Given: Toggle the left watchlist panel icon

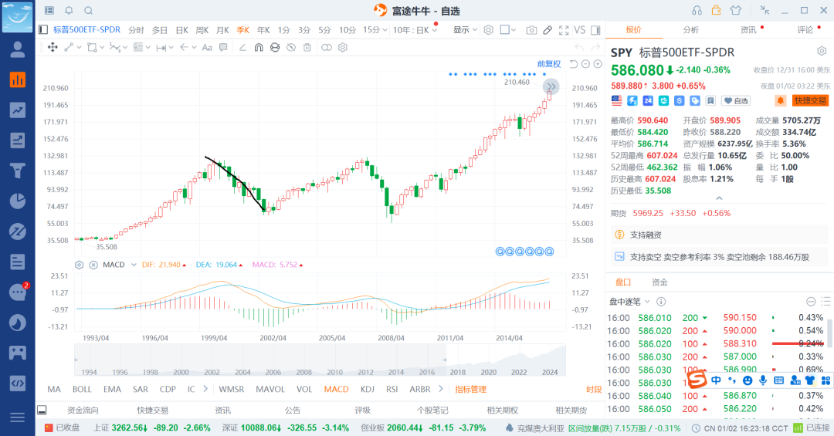Looking at the screenshot, I should coord(43,30).
